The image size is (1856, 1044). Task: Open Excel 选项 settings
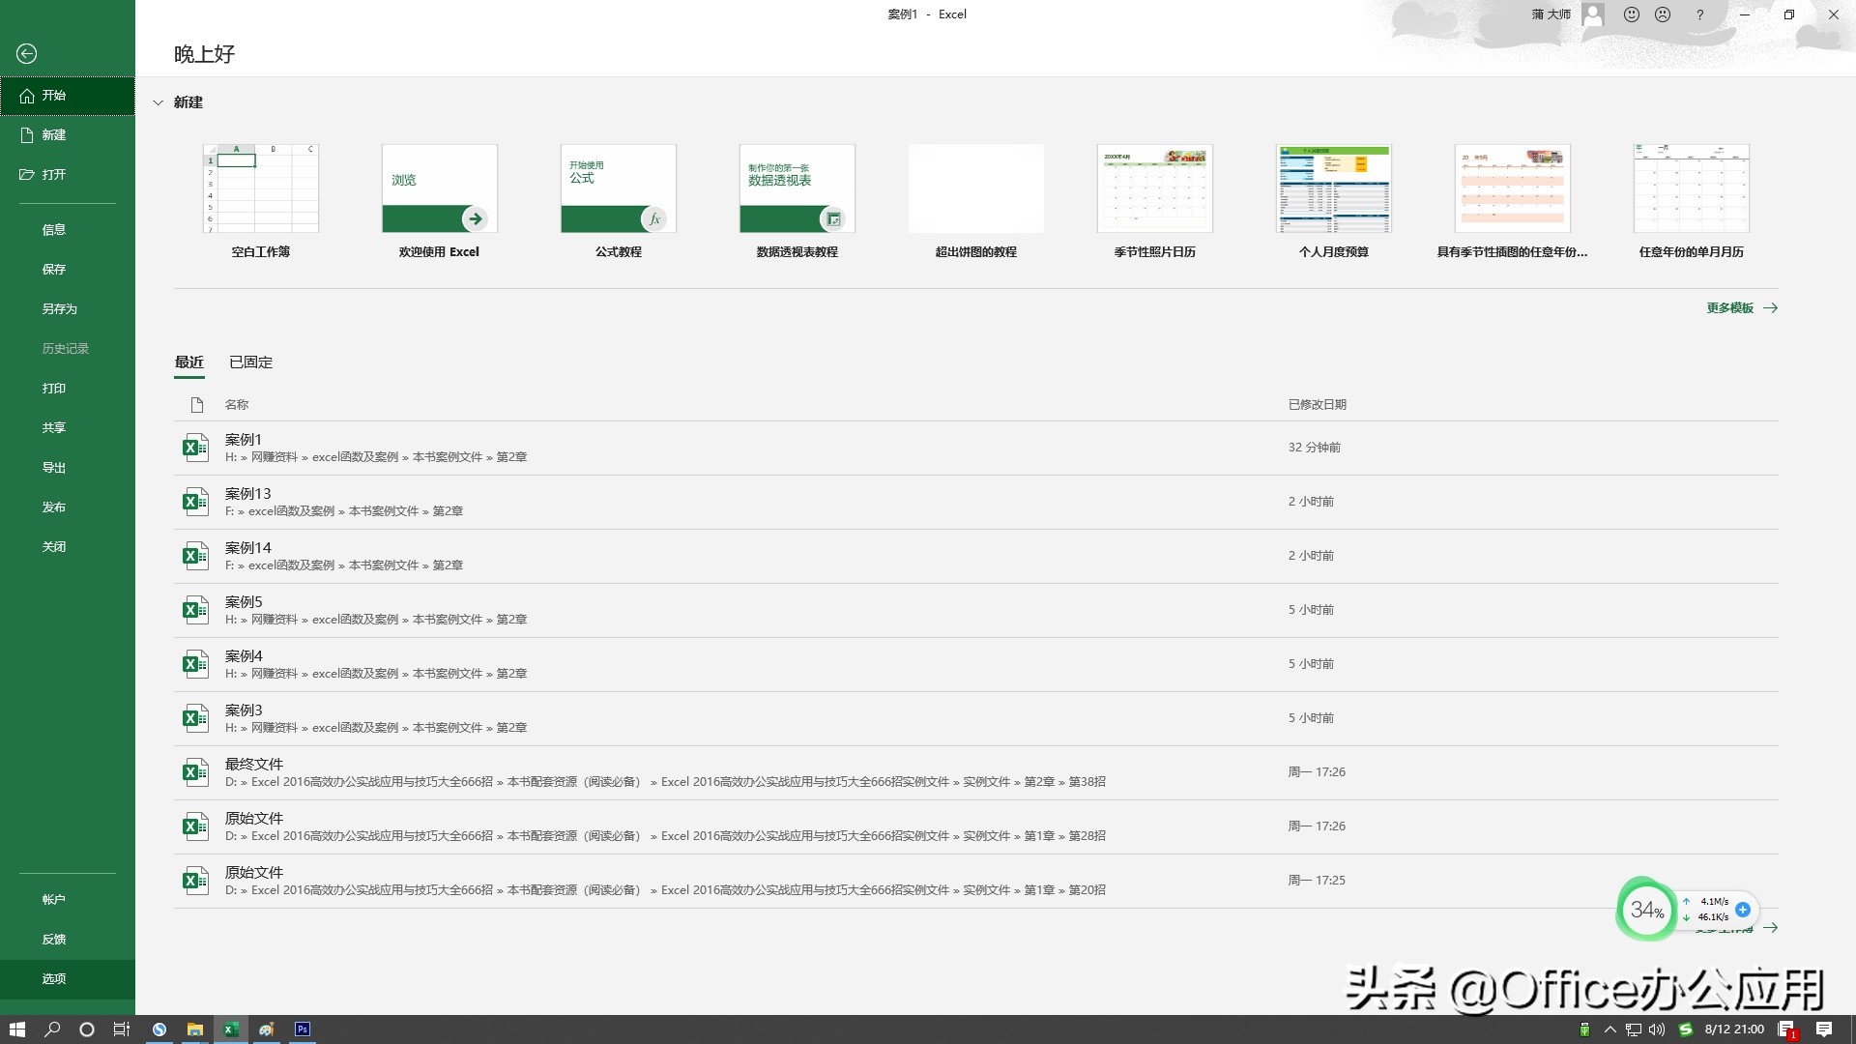pos(68,979)
